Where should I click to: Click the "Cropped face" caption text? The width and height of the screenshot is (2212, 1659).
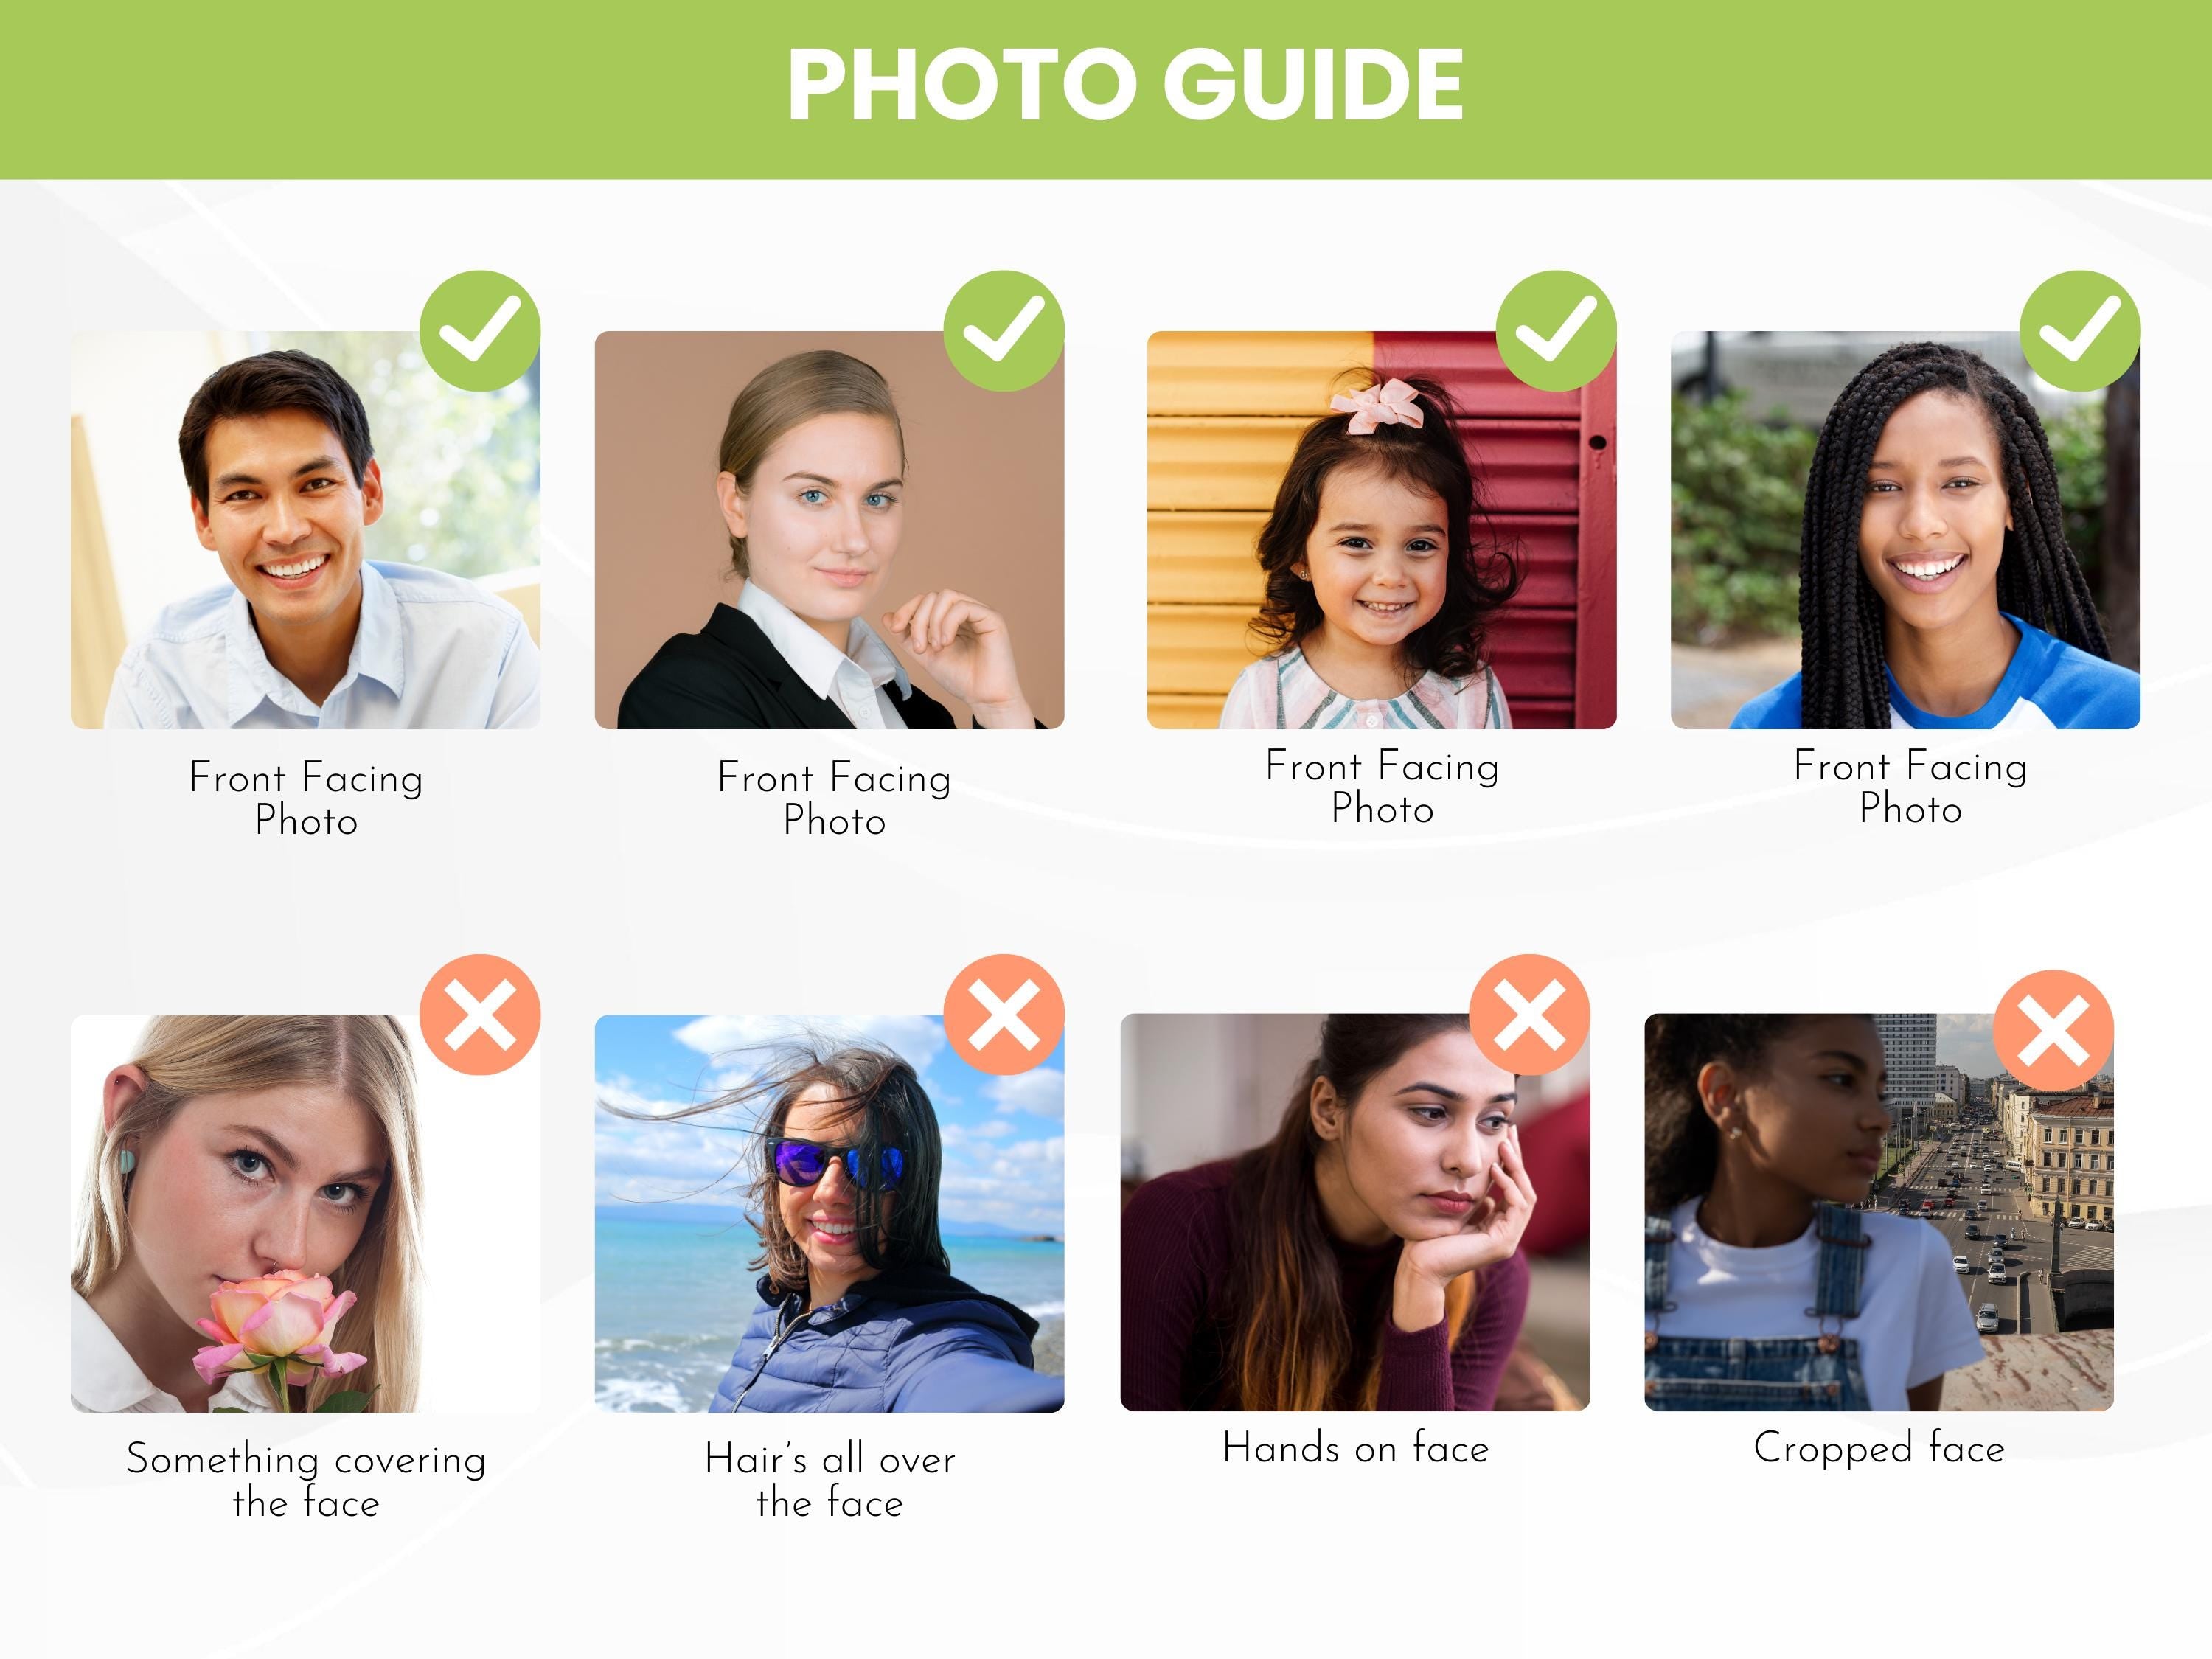coord(1879,1448)
